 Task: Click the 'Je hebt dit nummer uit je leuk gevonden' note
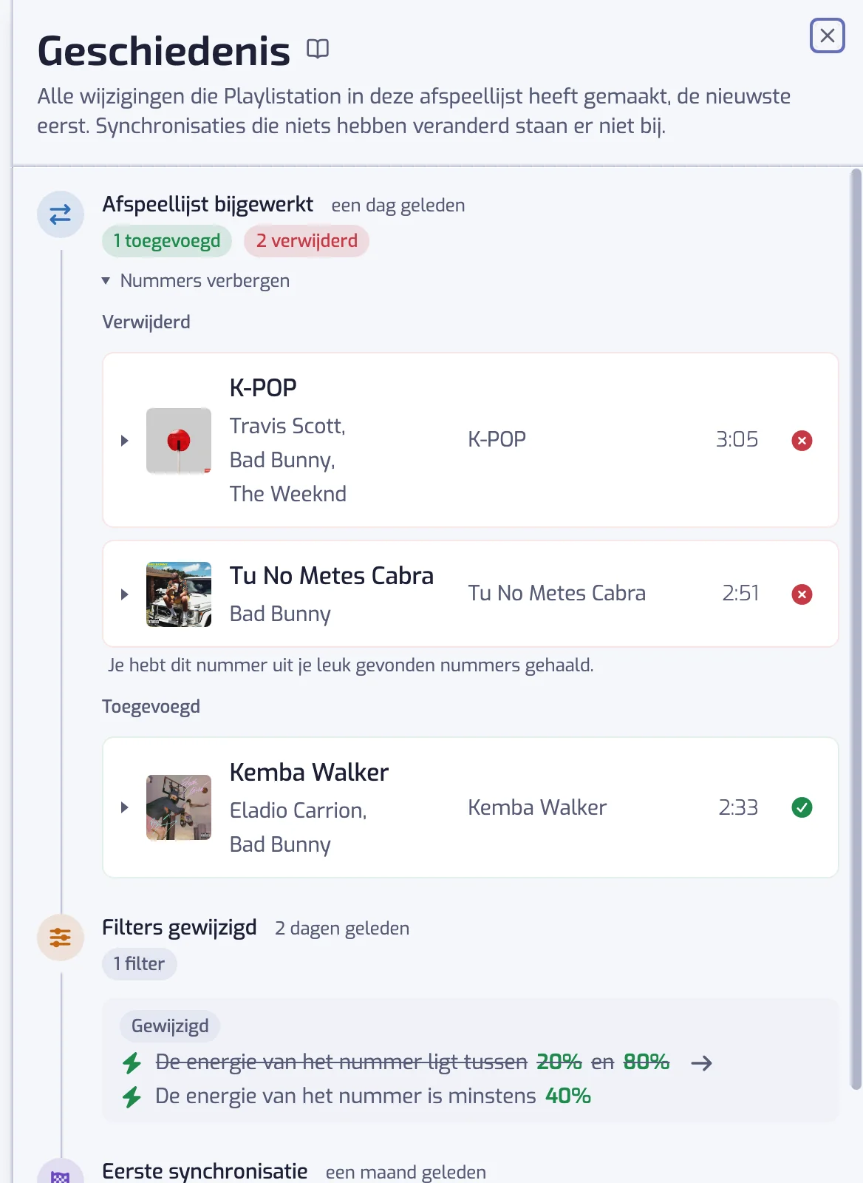click(x=351, y=665)
